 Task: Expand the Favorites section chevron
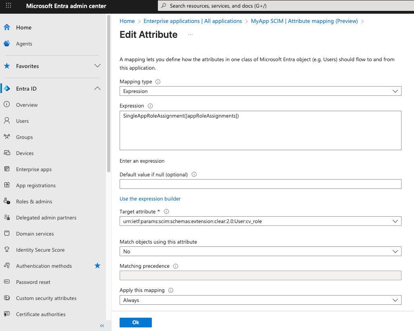pyautogui.click(x=97, y=66)
